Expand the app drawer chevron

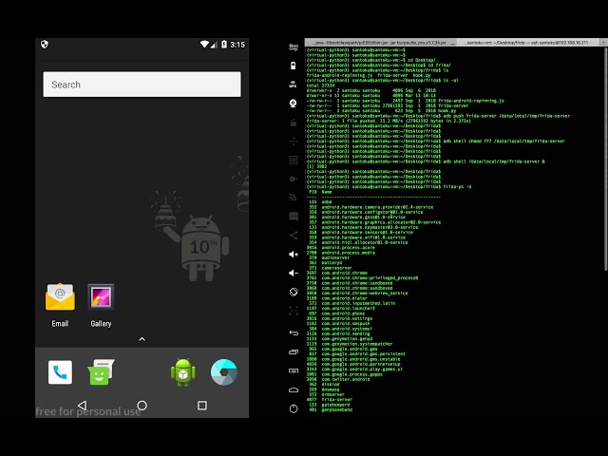[142, 339]
